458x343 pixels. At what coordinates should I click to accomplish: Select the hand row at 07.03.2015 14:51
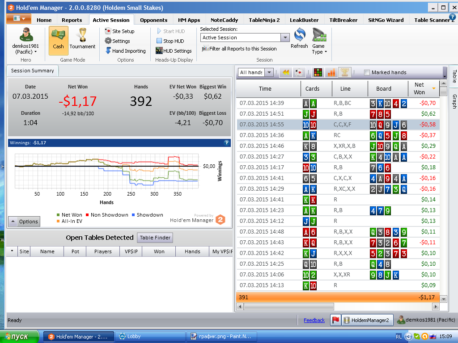(338, 114)
